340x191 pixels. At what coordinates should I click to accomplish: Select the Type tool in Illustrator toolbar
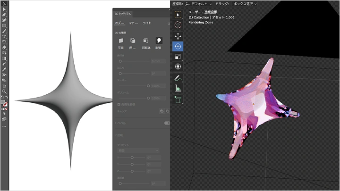(x=4, y=36)
